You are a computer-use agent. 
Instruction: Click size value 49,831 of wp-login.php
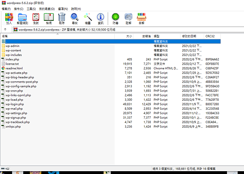[127, 104]
